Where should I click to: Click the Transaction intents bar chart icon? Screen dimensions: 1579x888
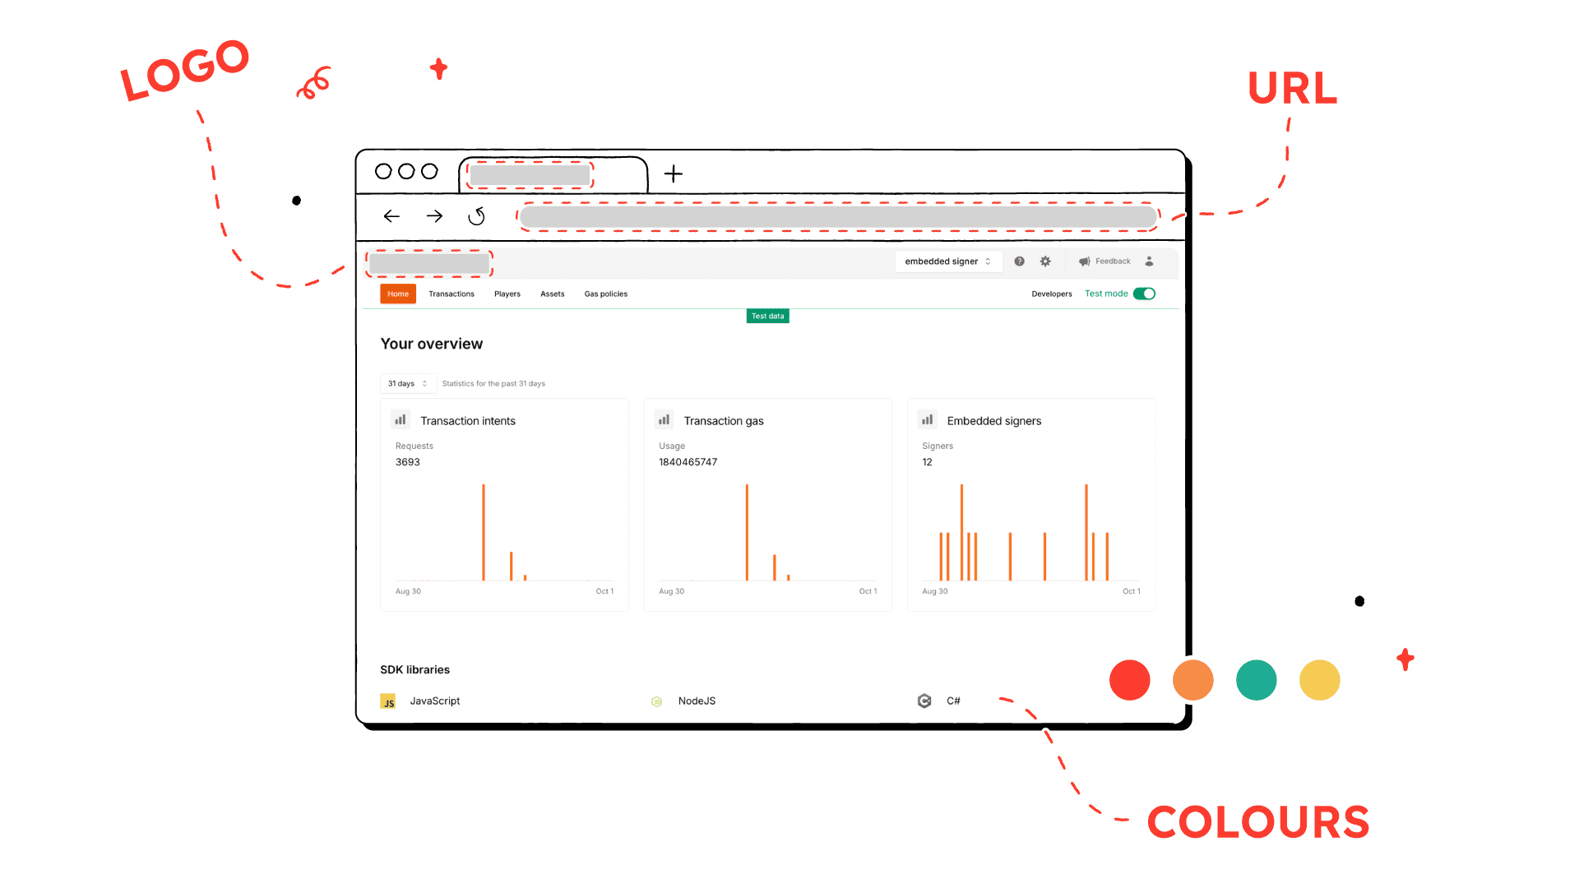pos(402,421)
